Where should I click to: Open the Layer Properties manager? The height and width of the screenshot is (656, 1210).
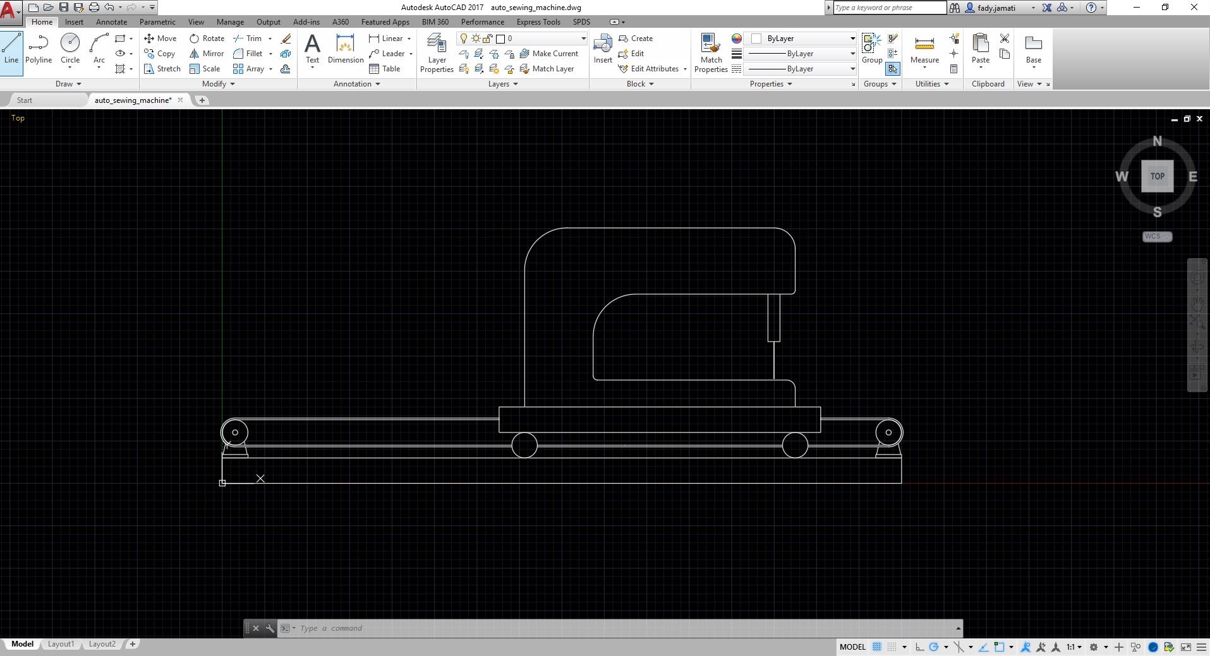[x=437, y=53]
